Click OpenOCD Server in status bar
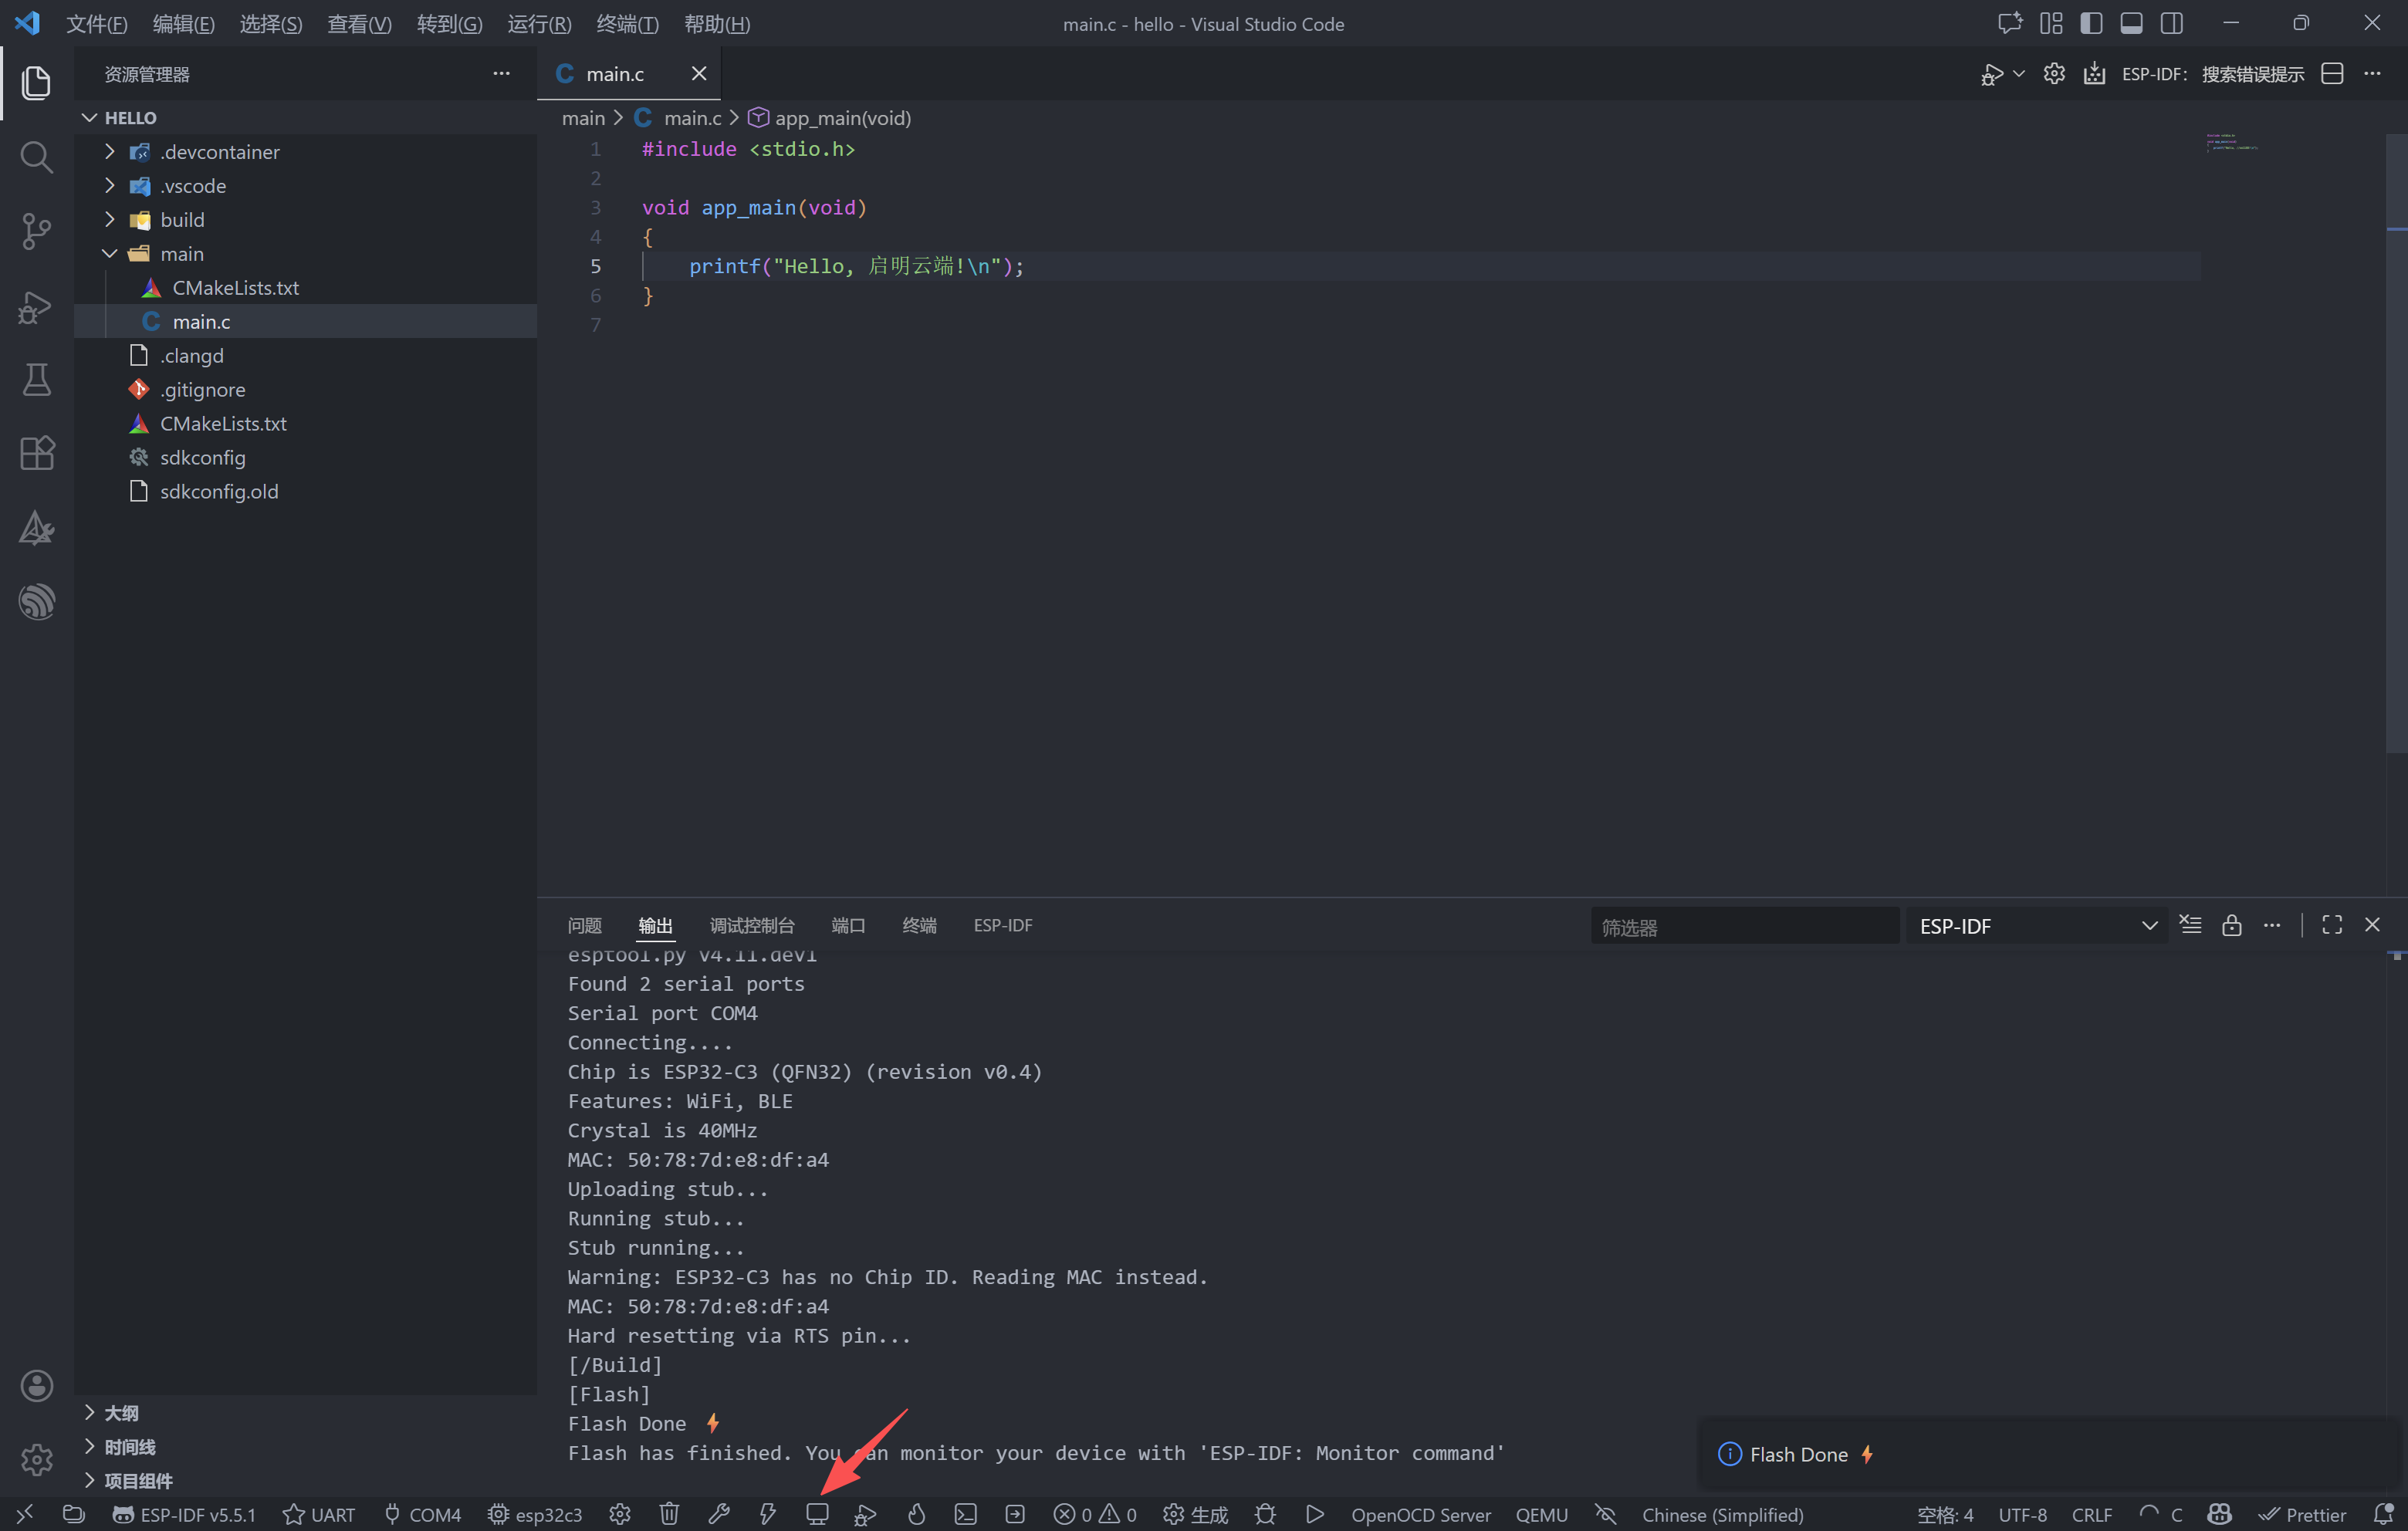This screenshot has width=2408, height=1531. [1421, 1514]
